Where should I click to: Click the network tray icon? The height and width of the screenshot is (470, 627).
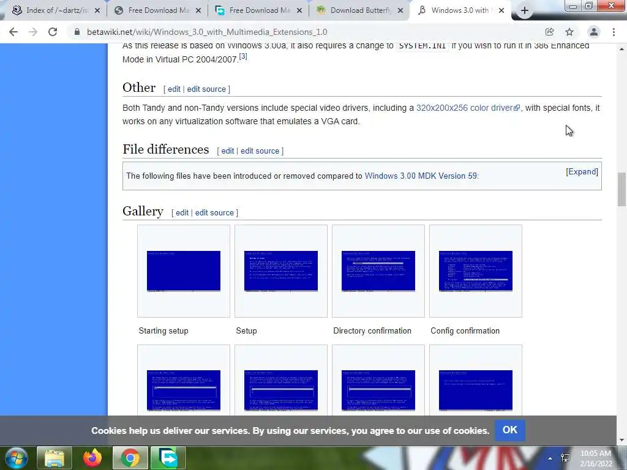(565, 458)
